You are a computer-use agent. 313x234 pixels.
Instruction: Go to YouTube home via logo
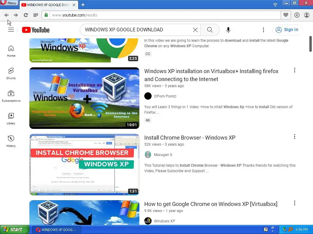click(36, 30)
